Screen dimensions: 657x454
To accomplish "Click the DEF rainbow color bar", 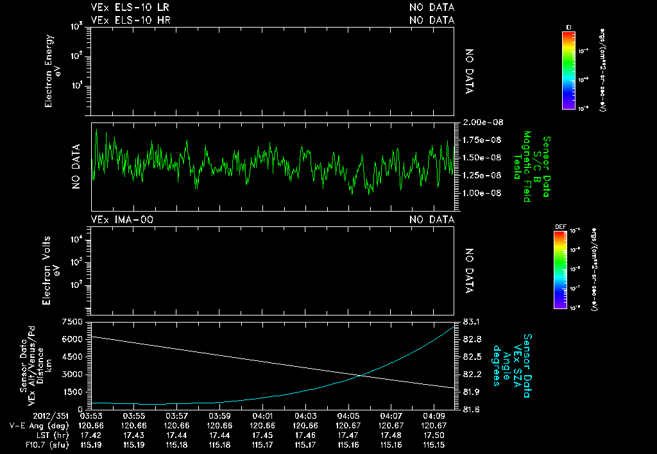I will click(x=560, y=270).
